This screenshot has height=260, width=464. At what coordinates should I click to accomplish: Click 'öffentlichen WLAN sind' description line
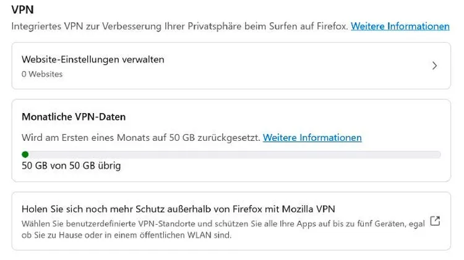pyautogui.click(x=126, y=235)
